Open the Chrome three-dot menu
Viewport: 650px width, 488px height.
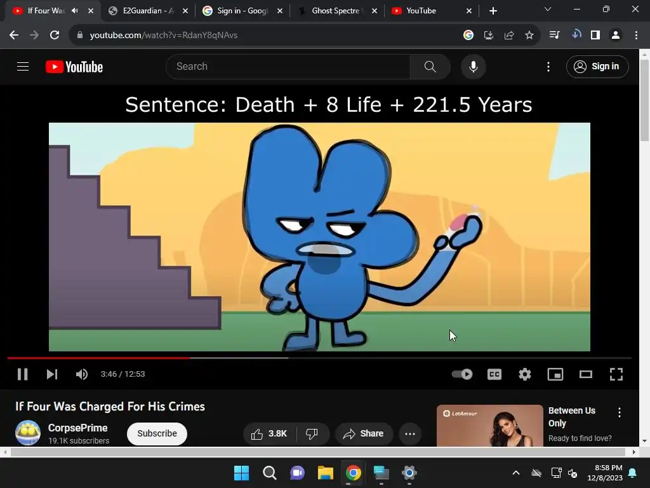pyautogui.click(x=636, y=36)
